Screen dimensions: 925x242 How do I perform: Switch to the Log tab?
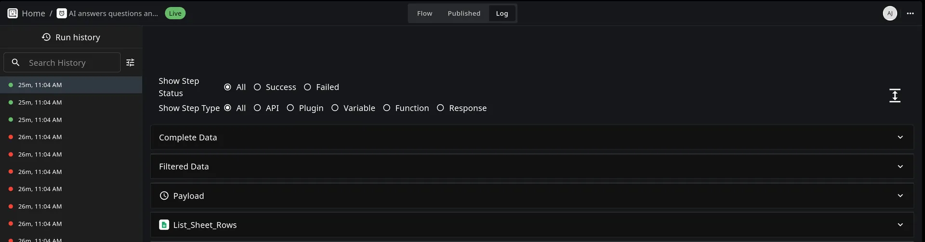point(502,13)
